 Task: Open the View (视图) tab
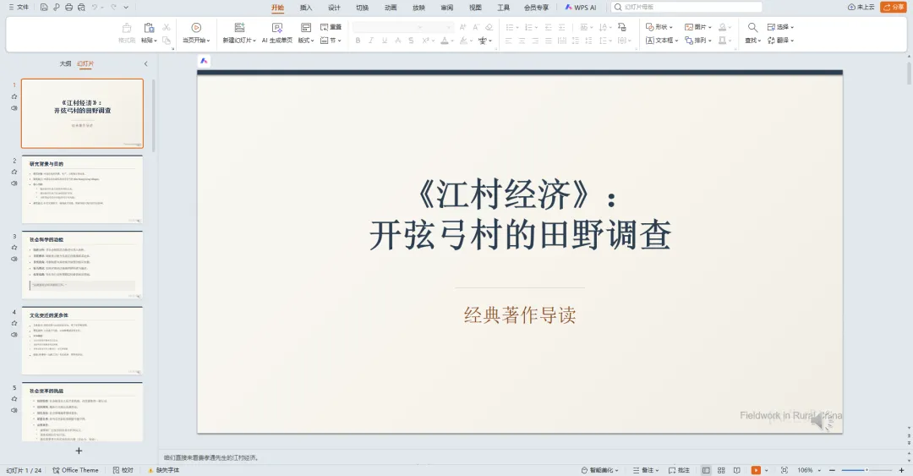coord(475,8)
